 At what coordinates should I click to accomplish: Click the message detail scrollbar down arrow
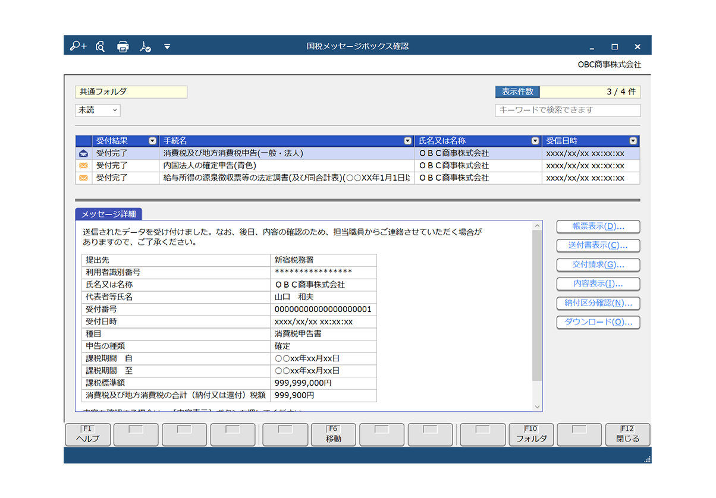click(537, 406)
